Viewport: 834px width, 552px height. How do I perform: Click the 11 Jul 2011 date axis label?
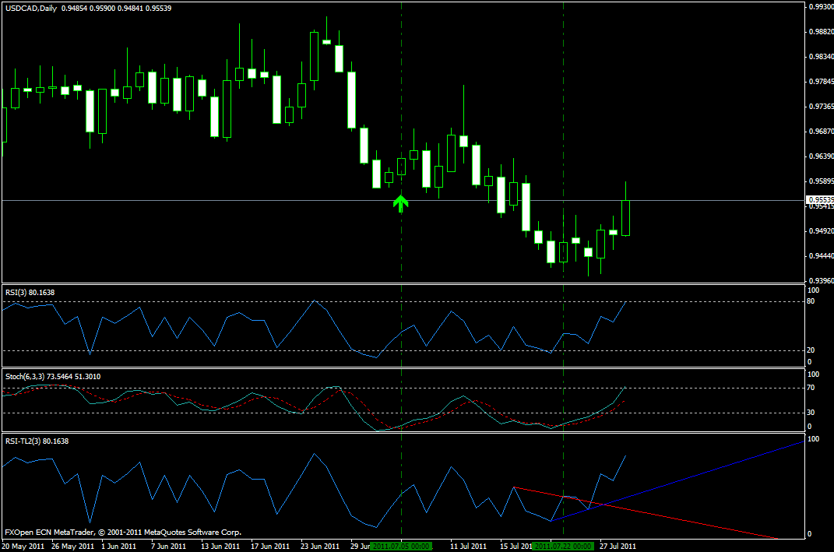pyautogui.click(x=469, y=546)
